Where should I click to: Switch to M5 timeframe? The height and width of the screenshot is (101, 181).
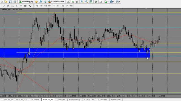[41, 6]
